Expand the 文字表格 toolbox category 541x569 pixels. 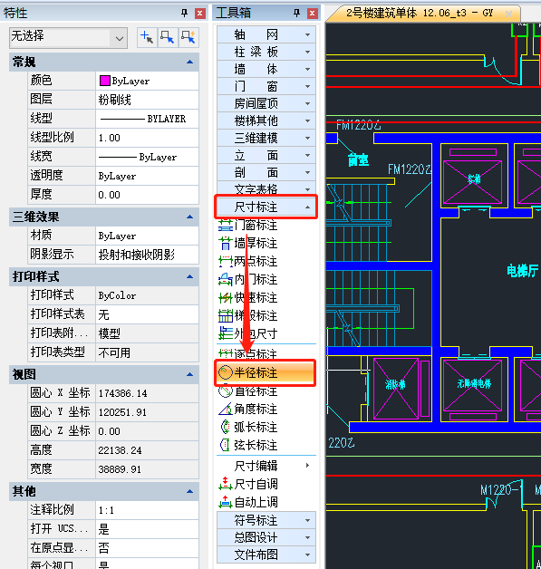[266, 188]
